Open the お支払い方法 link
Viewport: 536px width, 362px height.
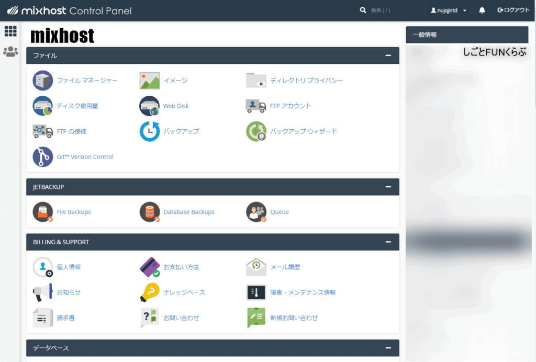pyautogui.click(x=182, y=267)
